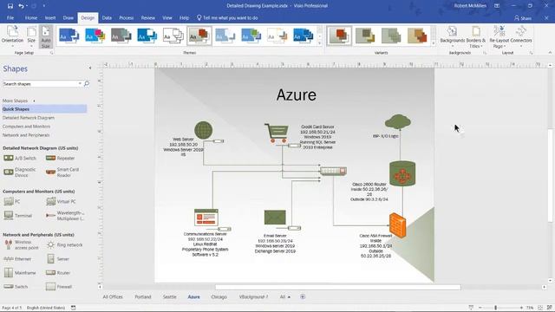Image resolution: width=555 pixels, height=312 pixels.
Task: Select the currently highlighted red-gray theme
Action: coord(199,36)
